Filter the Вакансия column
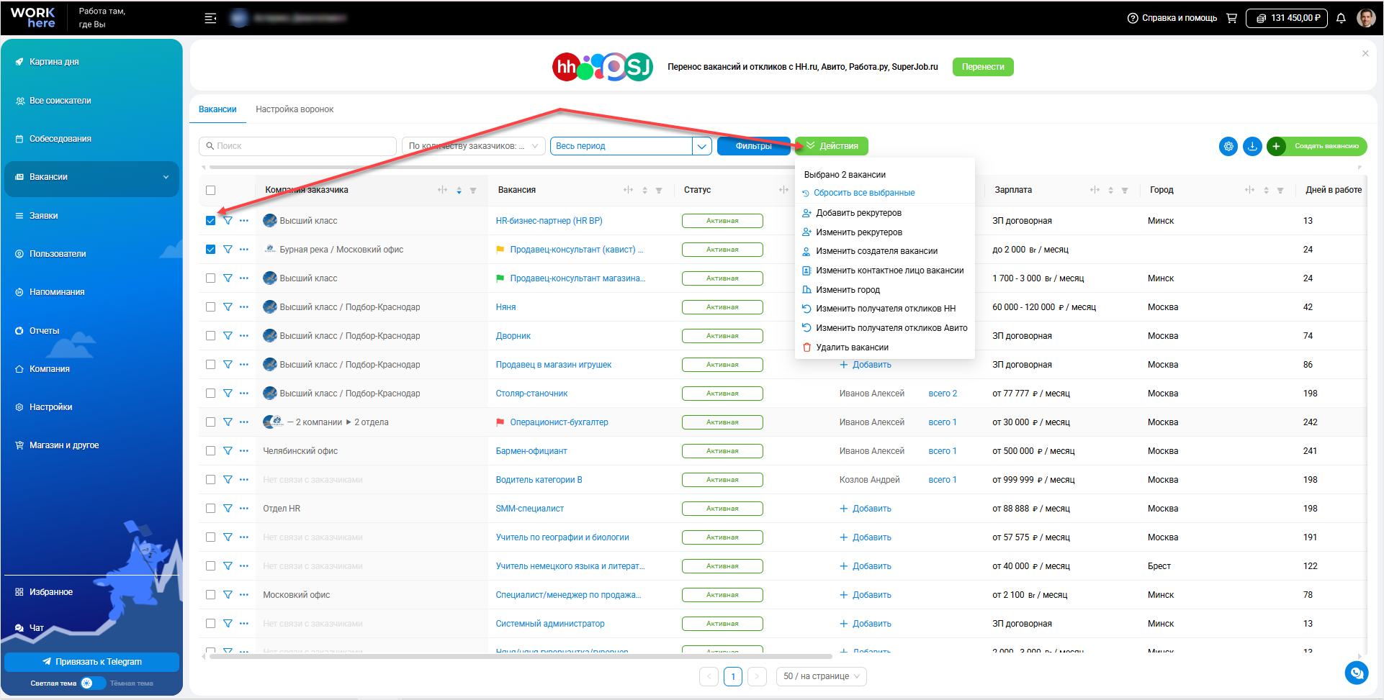The width and height of the screenshot is (1384, 700). click(659, 191)
